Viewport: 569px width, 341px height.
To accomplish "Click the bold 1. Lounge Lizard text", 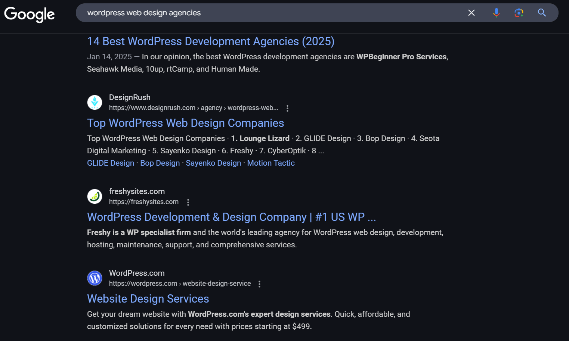I will [x=260, y=138].
